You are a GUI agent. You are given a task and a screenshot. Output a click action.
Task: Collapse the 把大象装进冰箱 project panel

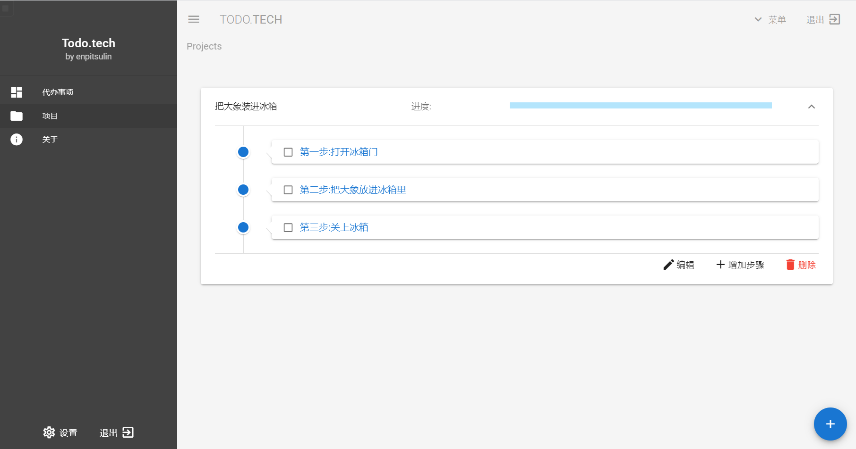pos(812,107)
